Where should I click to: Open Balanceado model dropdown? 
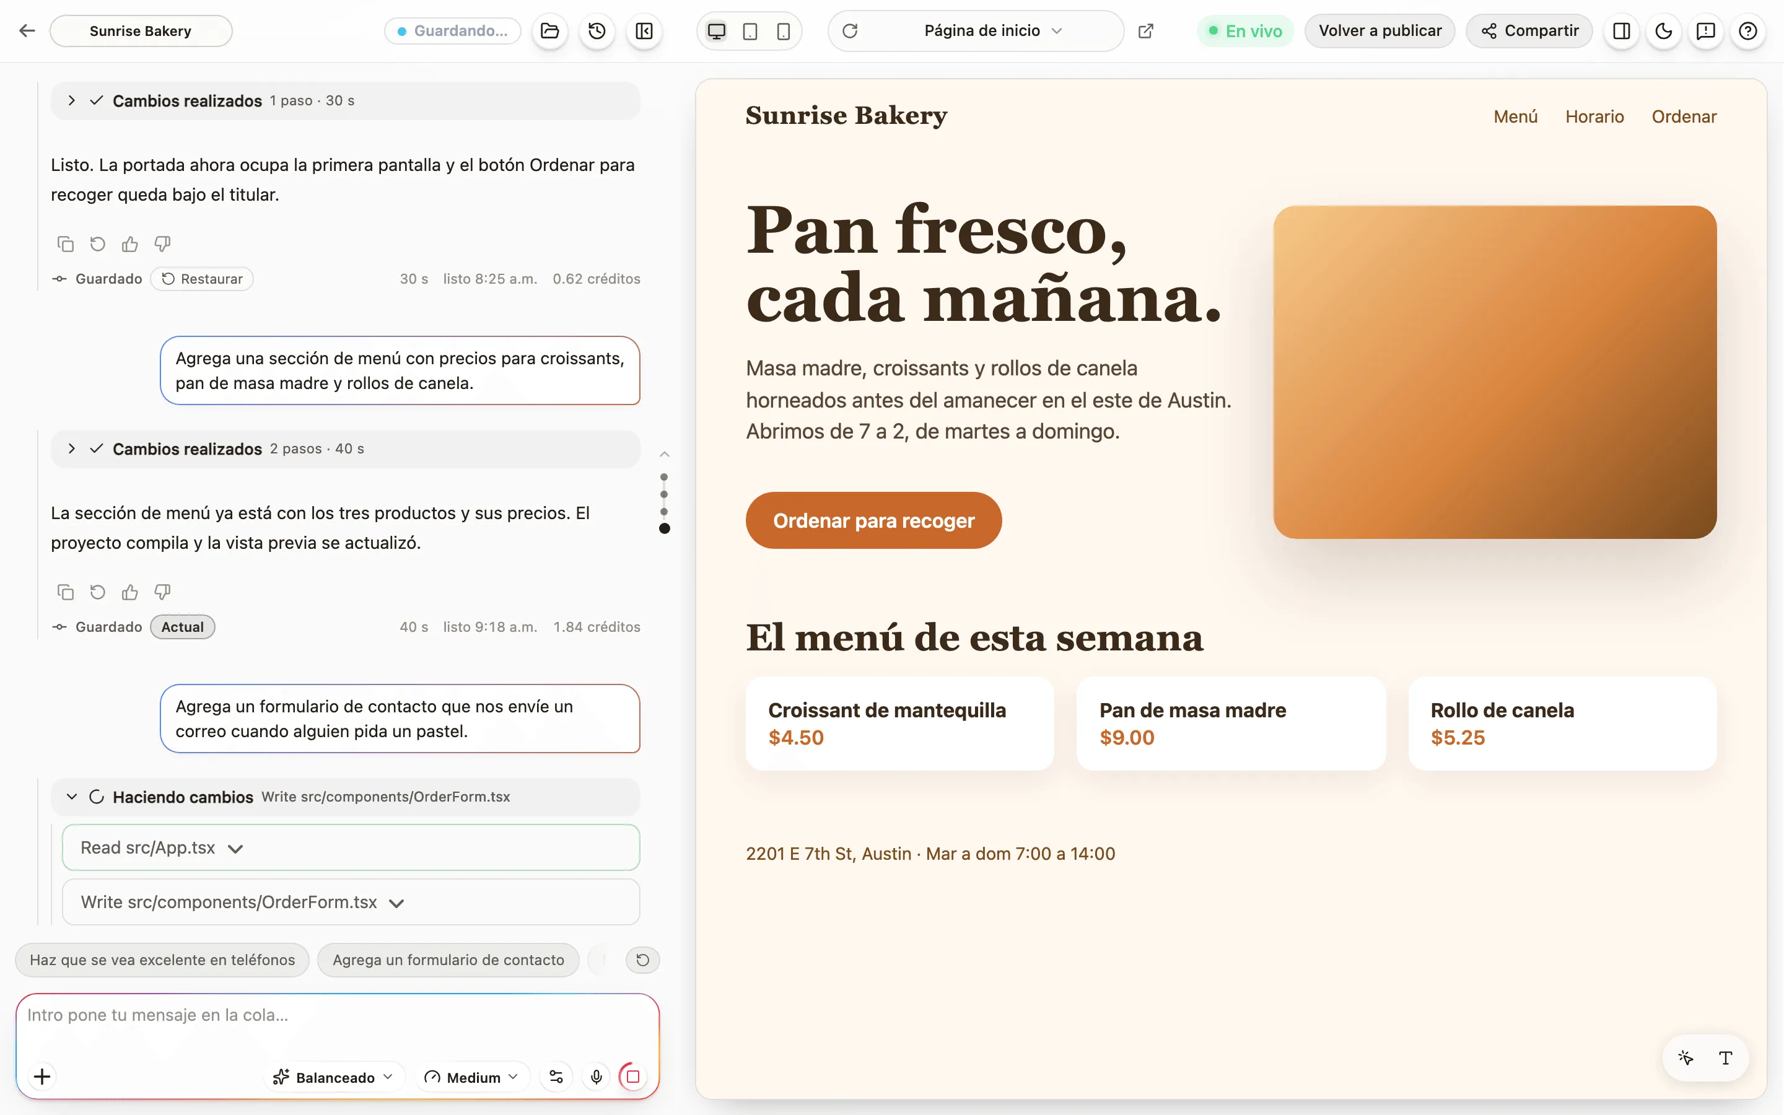coord(333,1077)
